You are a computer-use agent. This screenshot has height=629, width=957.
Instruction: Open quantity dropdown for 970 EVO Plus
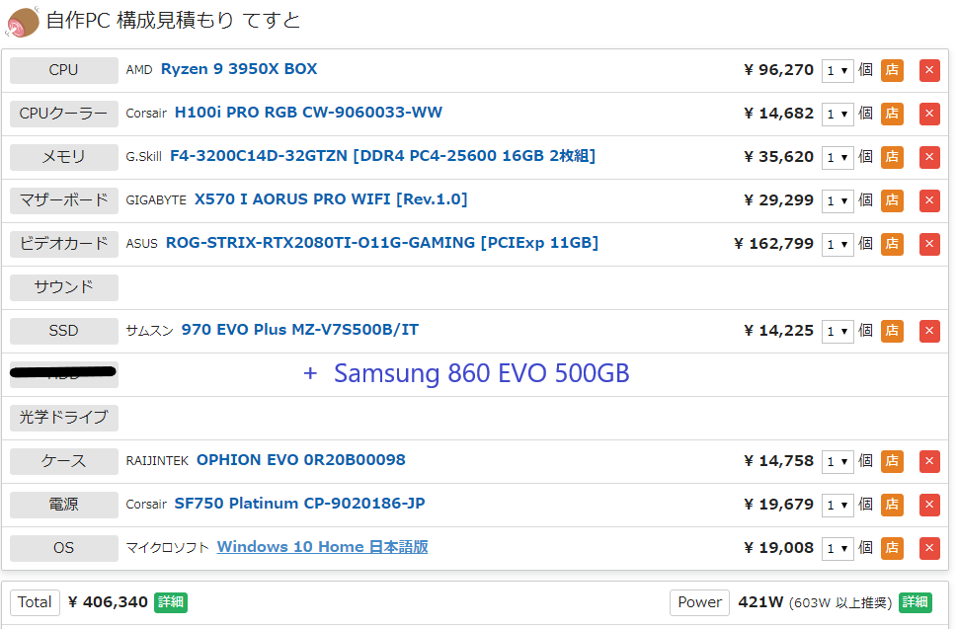837,331
